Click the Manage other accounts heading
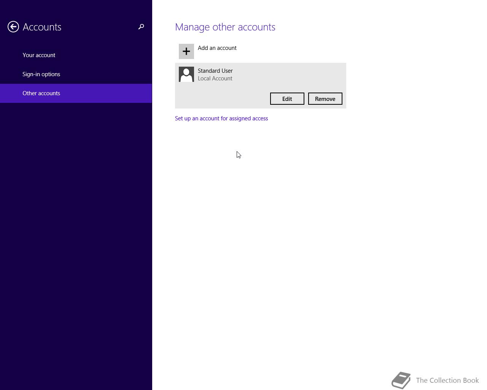The width and height of the screenshot is (487, 390). tap(225, 27)
